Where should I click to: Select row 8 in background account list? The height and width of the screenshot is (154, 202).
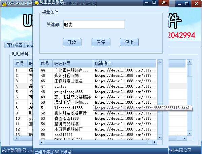tap(23, 108)
